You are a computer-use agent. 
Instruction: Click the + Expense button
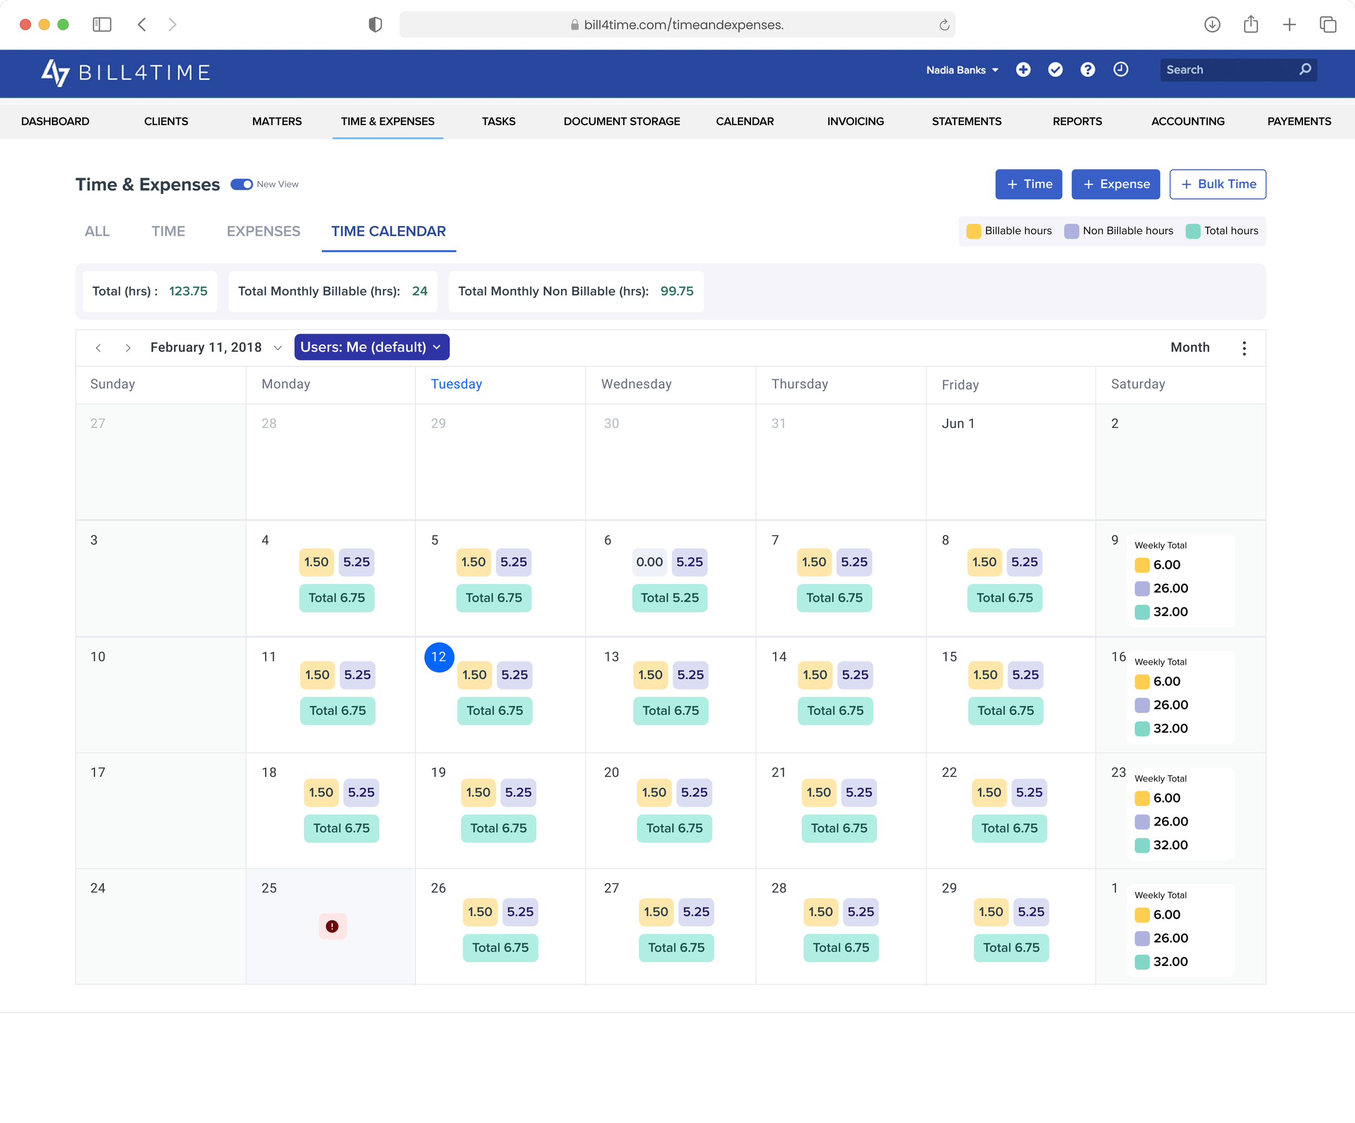[x=1115, y=185]
